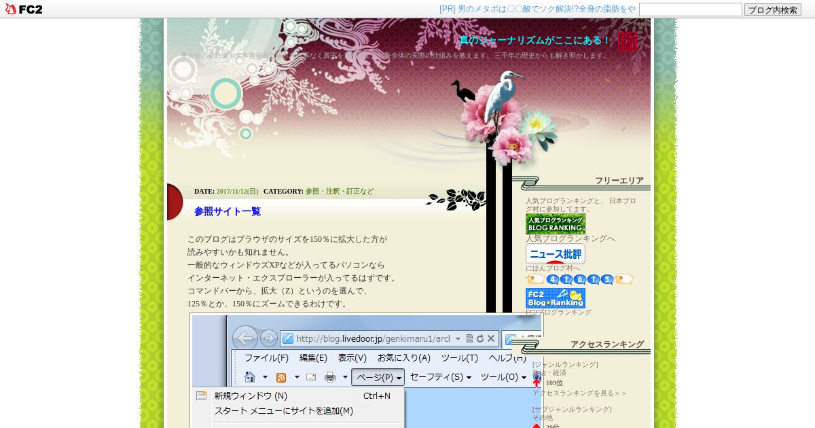
Task: Click the [サブジャンルランキング] label
Action: pyautogui.click(x=572, y=410)
